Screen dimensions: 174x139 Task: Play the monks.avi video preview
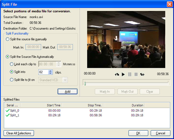[123, 74]
